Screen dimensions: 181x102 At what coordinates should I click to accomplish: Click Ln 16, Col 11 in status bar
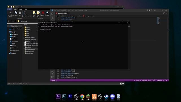[x=137, y=80]
